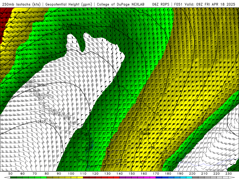Click the dark blue swatch right of 170

point(159,178)
